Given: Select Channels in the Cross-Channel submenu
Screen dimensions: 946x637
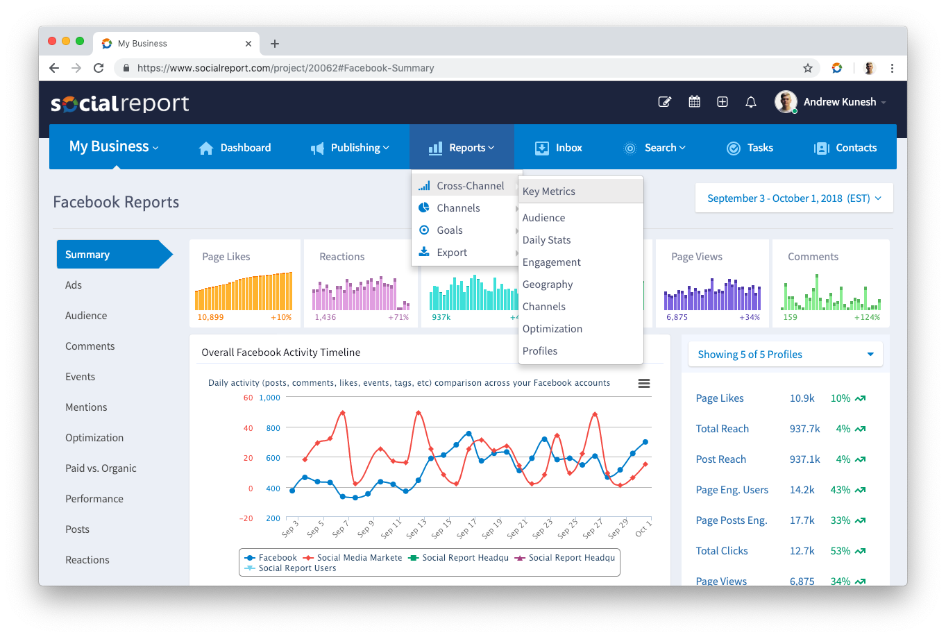Looking at the screenshot, I should [582, 307].
